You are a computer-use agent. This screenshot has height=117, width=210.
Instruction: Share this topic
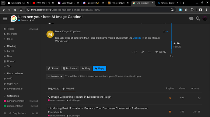tap(53, 69)
